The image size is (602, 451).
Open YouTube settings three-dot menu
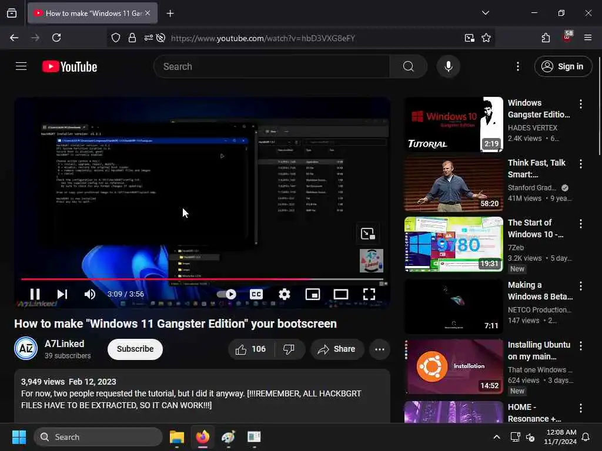(x=517, y=66)
